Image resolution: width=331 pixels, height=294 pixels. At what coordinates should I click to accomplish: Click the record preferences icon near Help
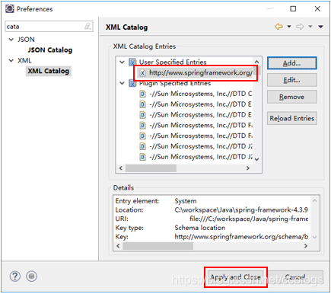pos(31,276)
